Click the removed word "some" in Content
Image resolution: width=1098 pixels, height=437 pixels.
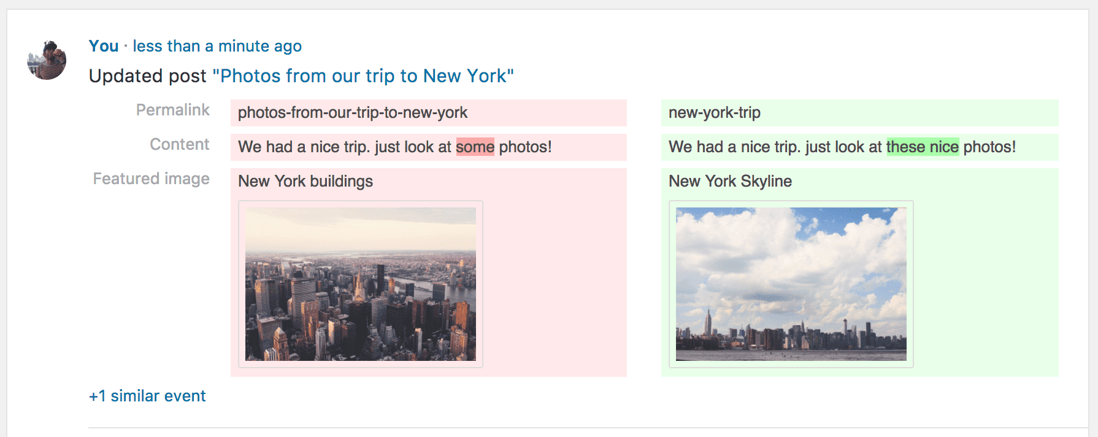(475, 147)
